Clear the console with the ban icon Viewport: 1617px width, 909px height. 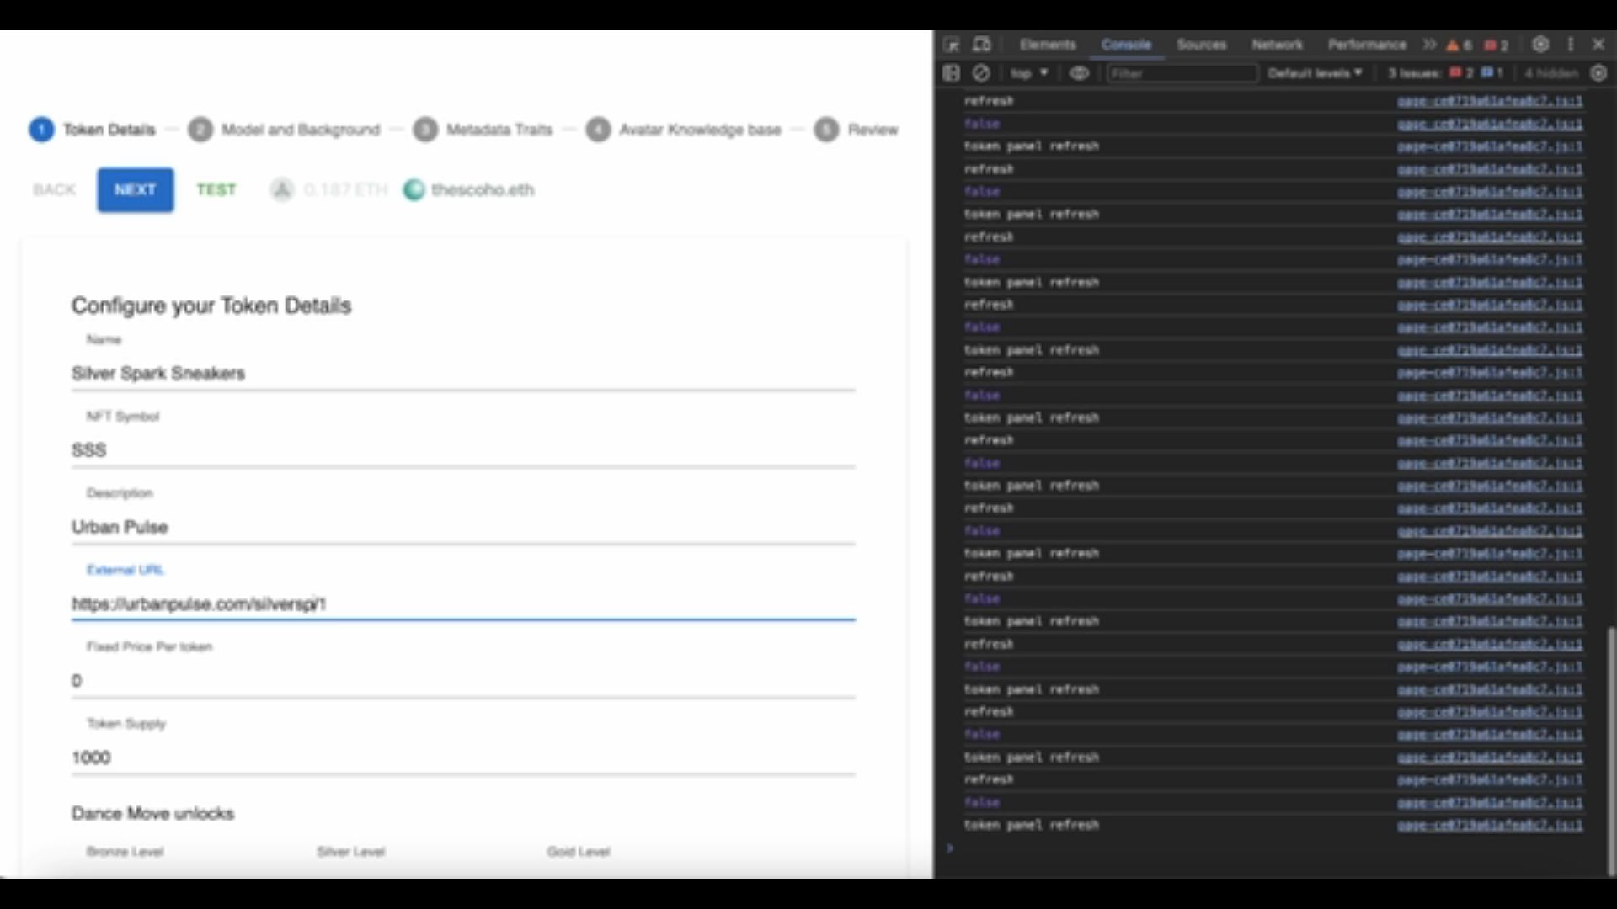tap(981, 73)
